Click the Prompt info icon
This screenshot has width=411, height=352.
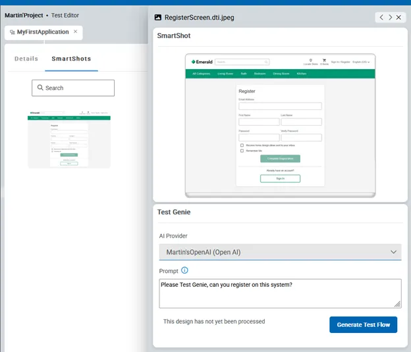184,270
